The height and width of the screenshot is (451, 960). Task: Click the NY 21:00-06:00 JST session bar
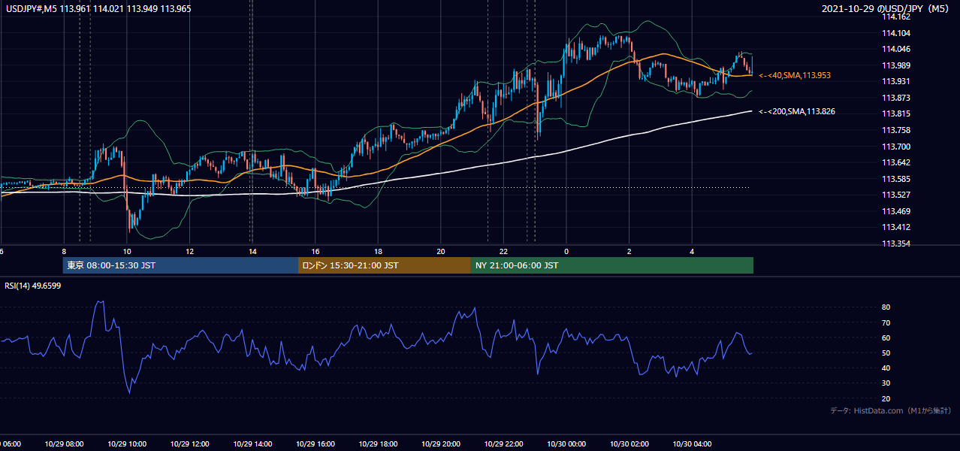(612, 265)
